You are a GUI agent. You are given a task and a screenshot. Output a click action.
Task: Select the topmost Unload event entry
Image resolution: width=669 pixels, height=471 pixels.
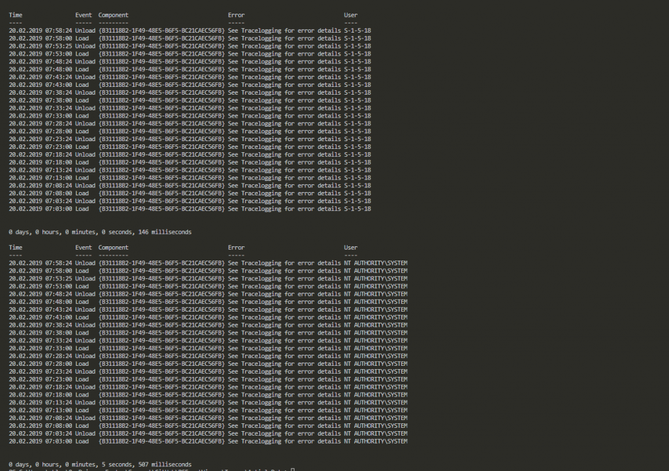click(x=84, y=30)
